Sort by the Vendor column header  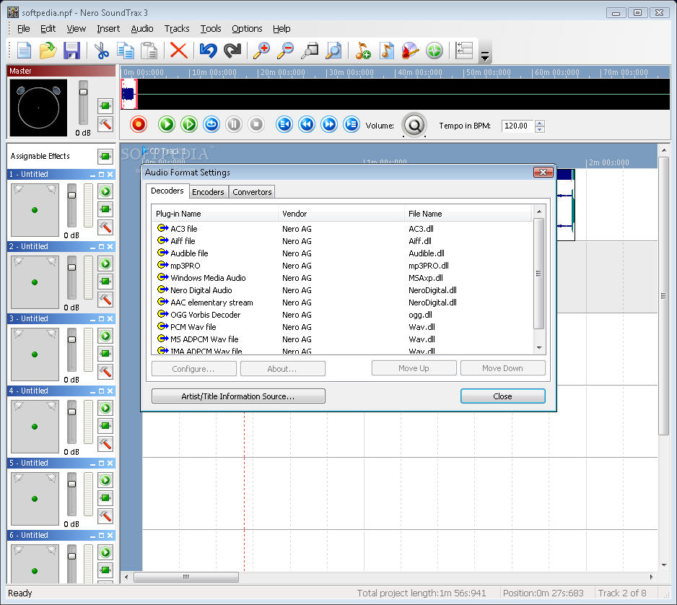coord(341,214)
